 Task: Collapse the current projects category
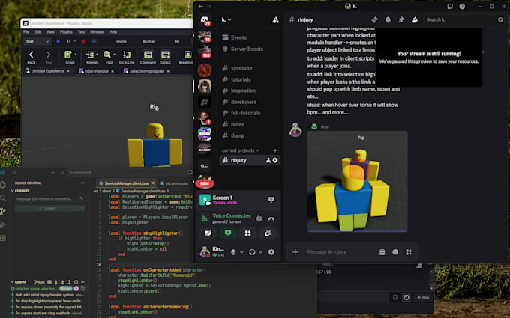click(240, 150)
